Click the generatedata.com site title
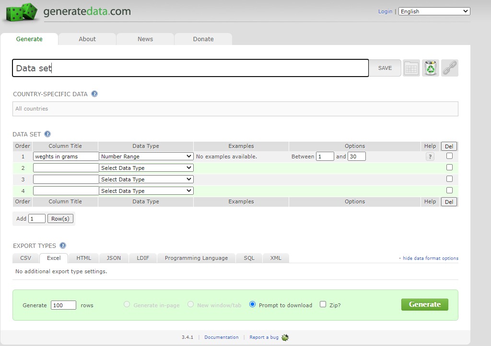The height and width of the screenshot is (346, 491). (x=87, y=11)
